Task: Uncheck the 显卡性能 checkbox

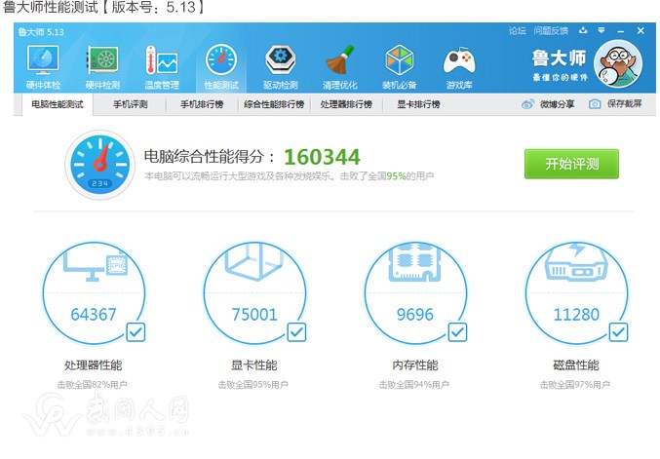Action: [x=296, y=332]
